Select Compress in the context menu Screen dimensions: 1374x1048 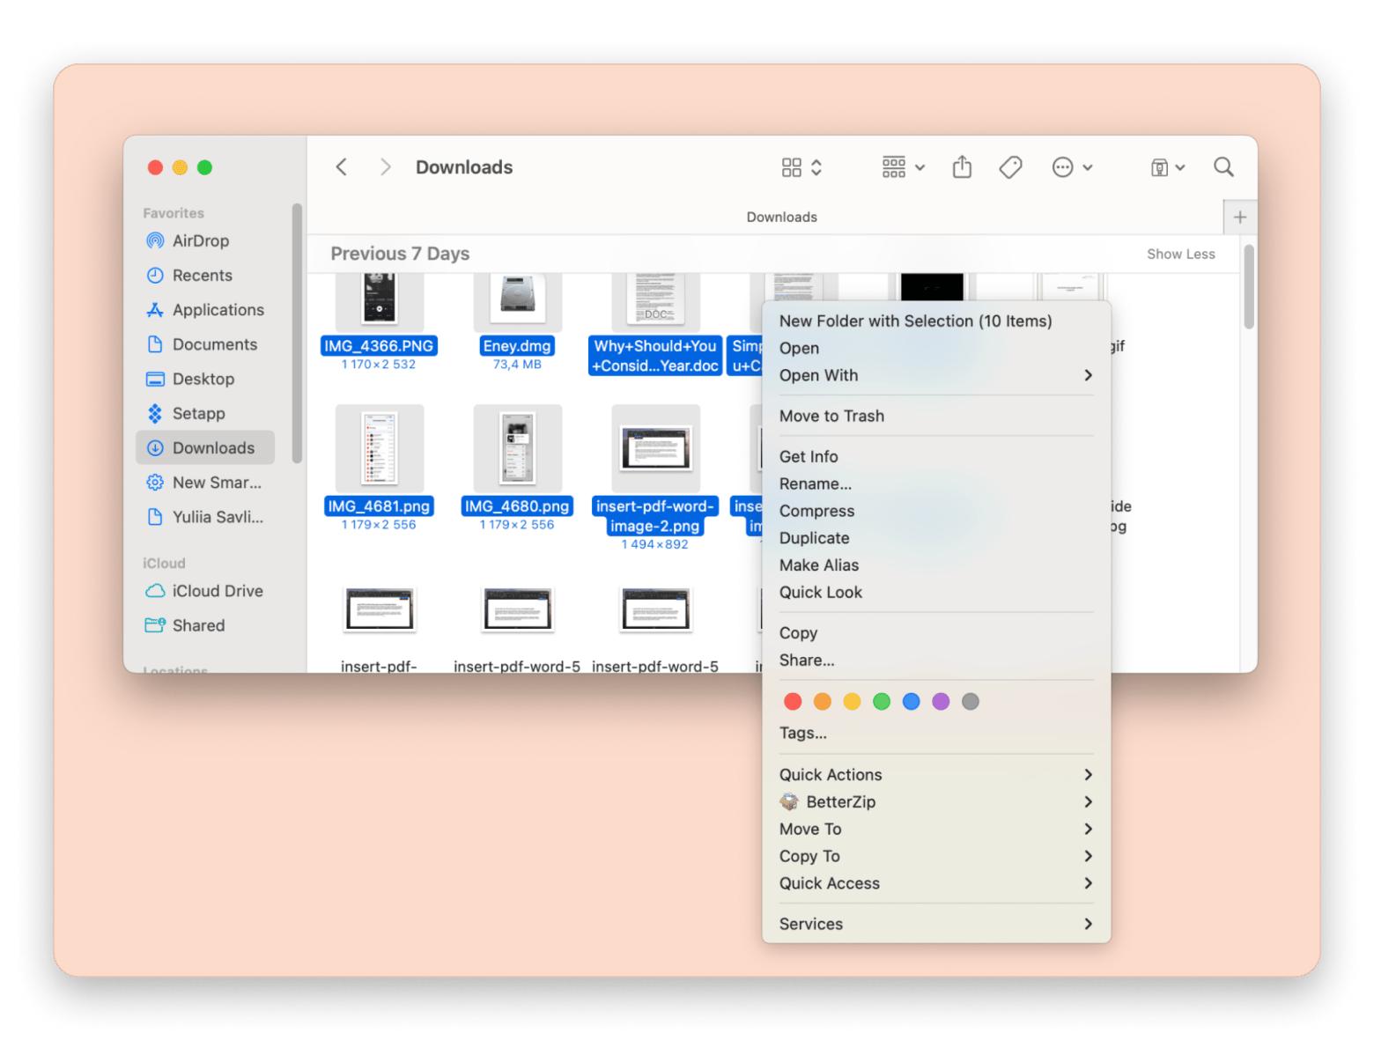pos(816,512)
